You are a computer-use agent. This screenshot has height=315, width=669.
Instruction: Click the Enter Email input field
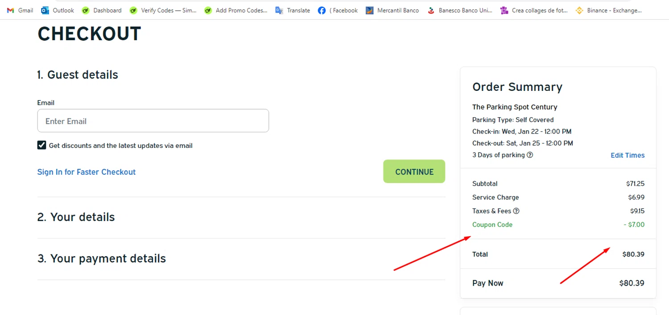[x=153, y=121]
